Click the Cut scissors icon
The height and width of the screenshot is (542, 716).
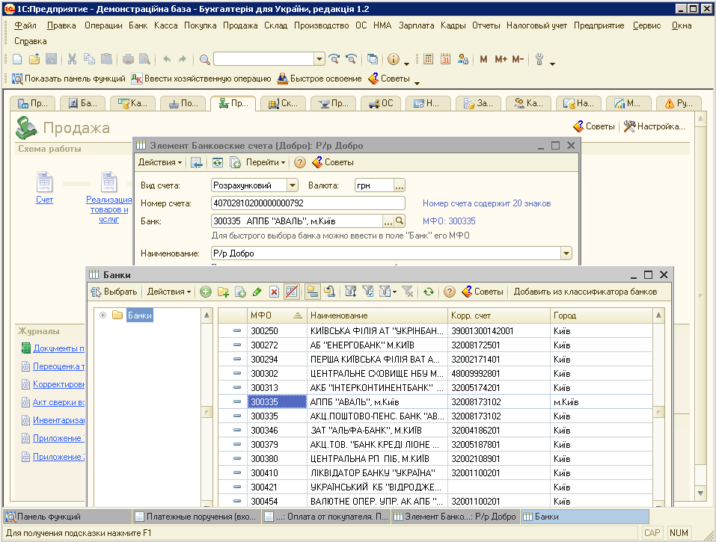point(72,59)
